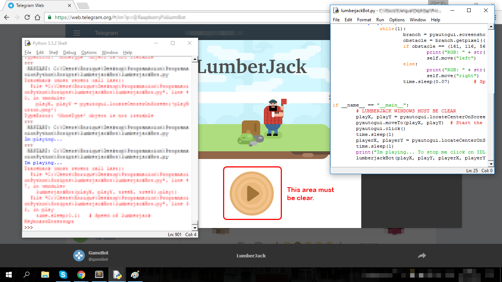Open Options menu in lumberjackBot.py editor

pyautogui.click(x=397, y=20)
